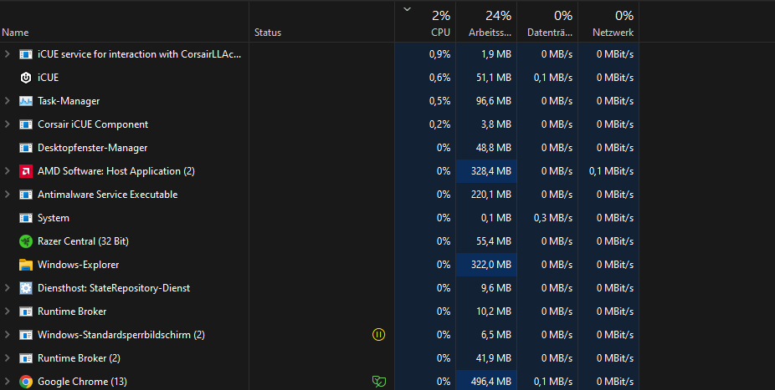
Task: Select the iCUE process name
Action: (x=48, y=78)
